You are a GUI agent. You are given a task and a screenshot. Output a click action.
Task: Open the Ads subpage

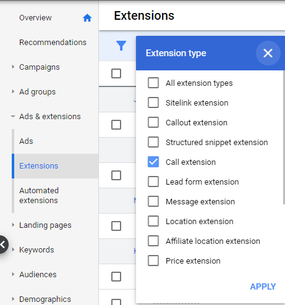[26, 141]
